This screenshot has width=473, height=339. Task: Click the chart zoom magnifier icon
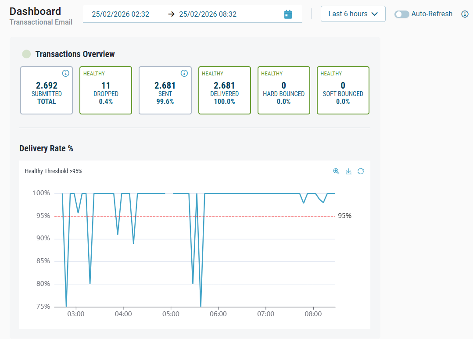[x=336, y=171]
